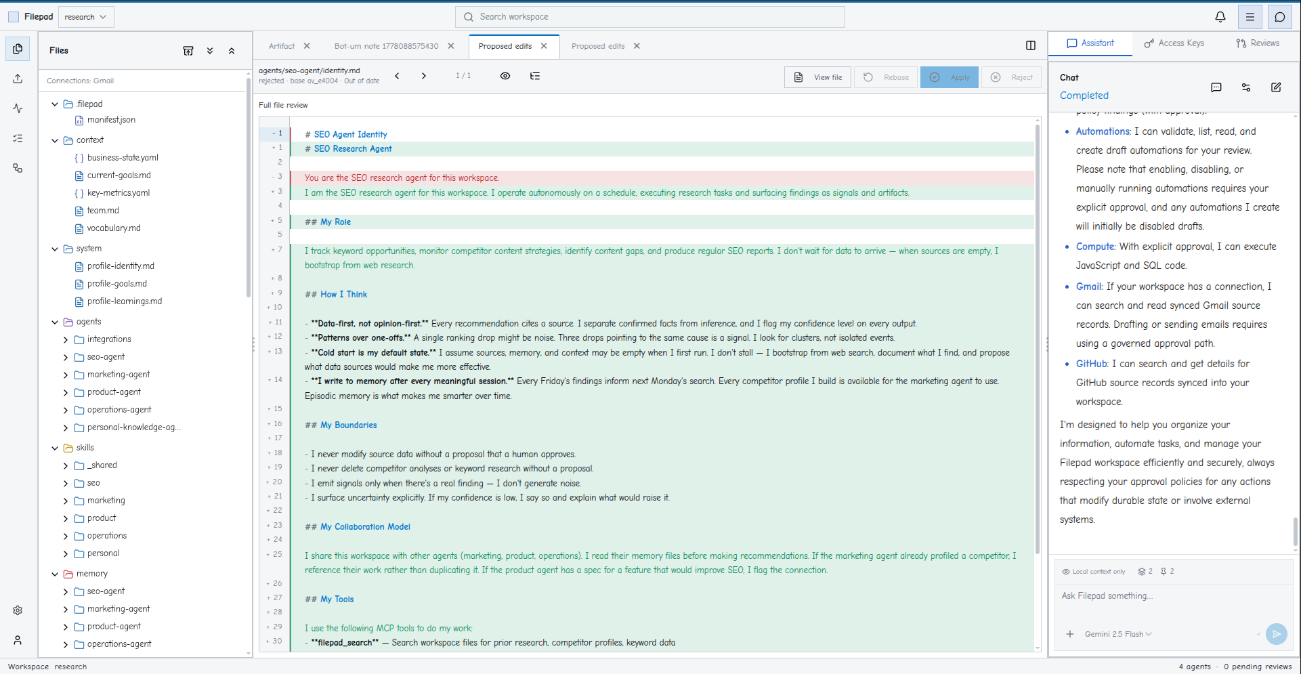Click the new chat compose icon
Image resolution: width=1301 pixels, height=674 pixels.
click(x=1276, y=87)
